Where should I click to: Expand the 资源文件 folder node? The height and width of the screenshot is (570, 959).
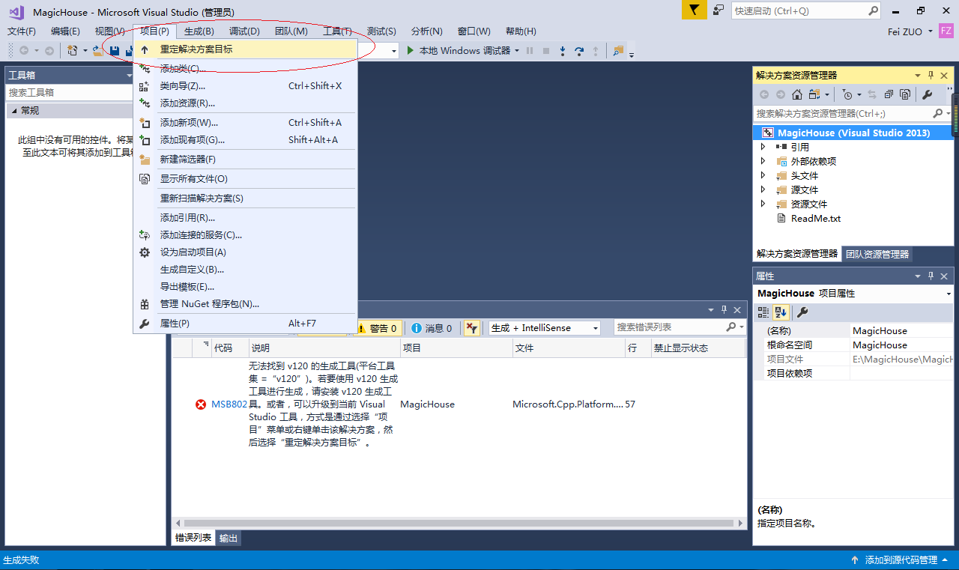click(x=763, y=204)
